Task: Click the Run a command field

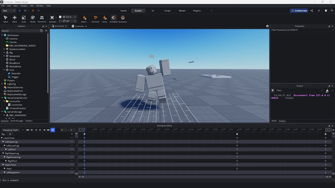Action: [x=20, y=180]
